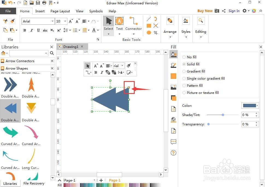Image resolution: width=265 pixels, height=187 pixels.
Task: Pick the Crop tool
Action: 156,33
